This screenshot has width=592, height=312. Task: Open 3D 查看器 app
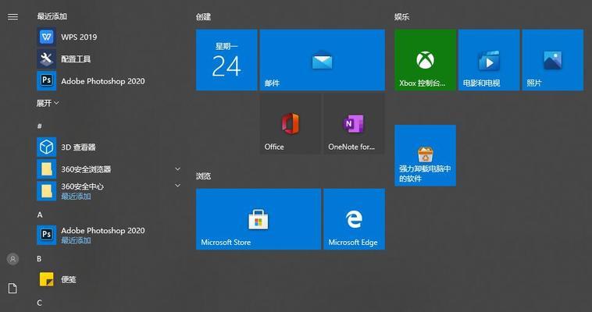109,147
